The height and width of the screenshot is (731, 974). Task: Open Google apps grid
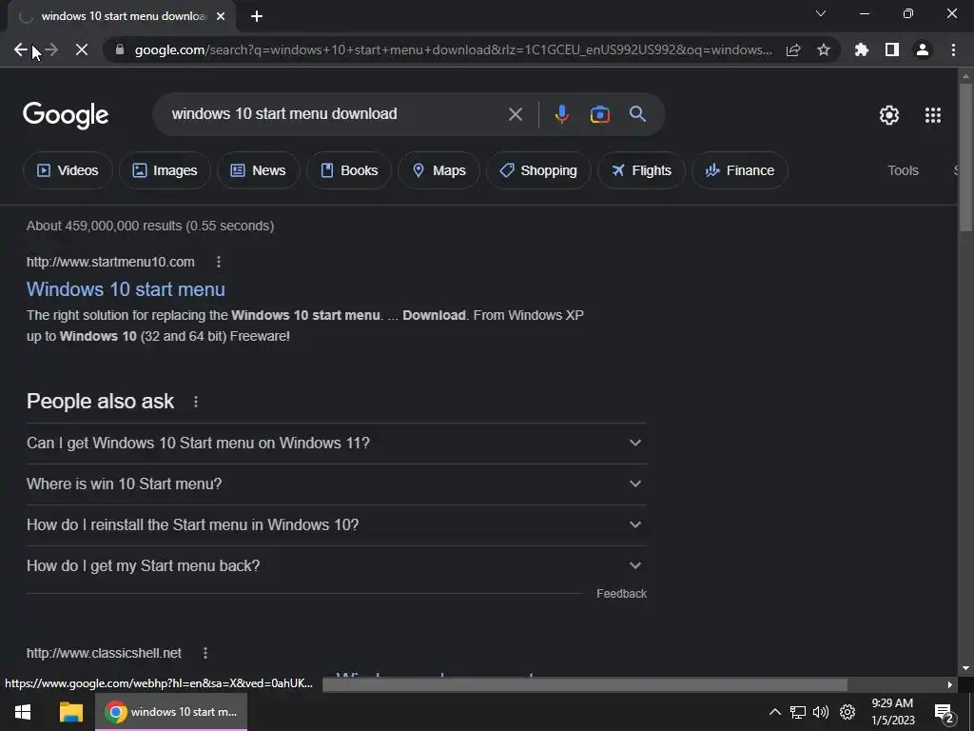[933, 115]
